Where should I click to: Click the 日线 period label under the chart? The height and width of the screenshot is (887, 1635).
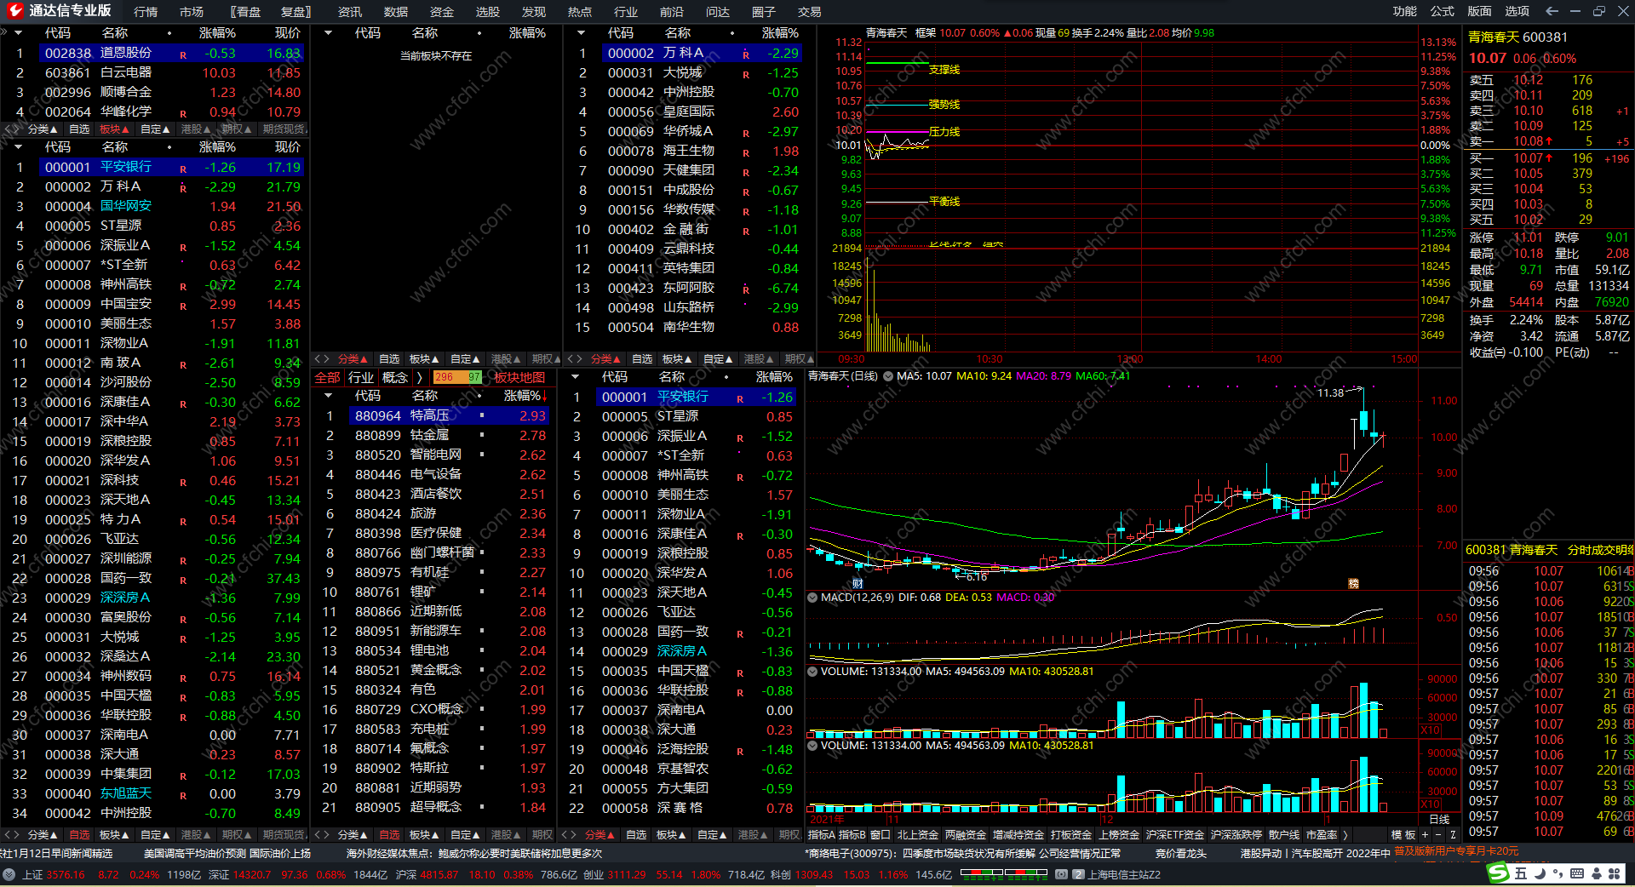pos(1439,819)
